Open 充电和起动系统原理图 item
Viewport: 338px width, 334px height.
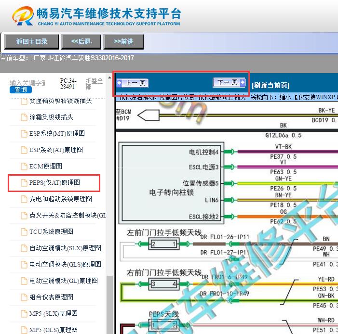61,199
